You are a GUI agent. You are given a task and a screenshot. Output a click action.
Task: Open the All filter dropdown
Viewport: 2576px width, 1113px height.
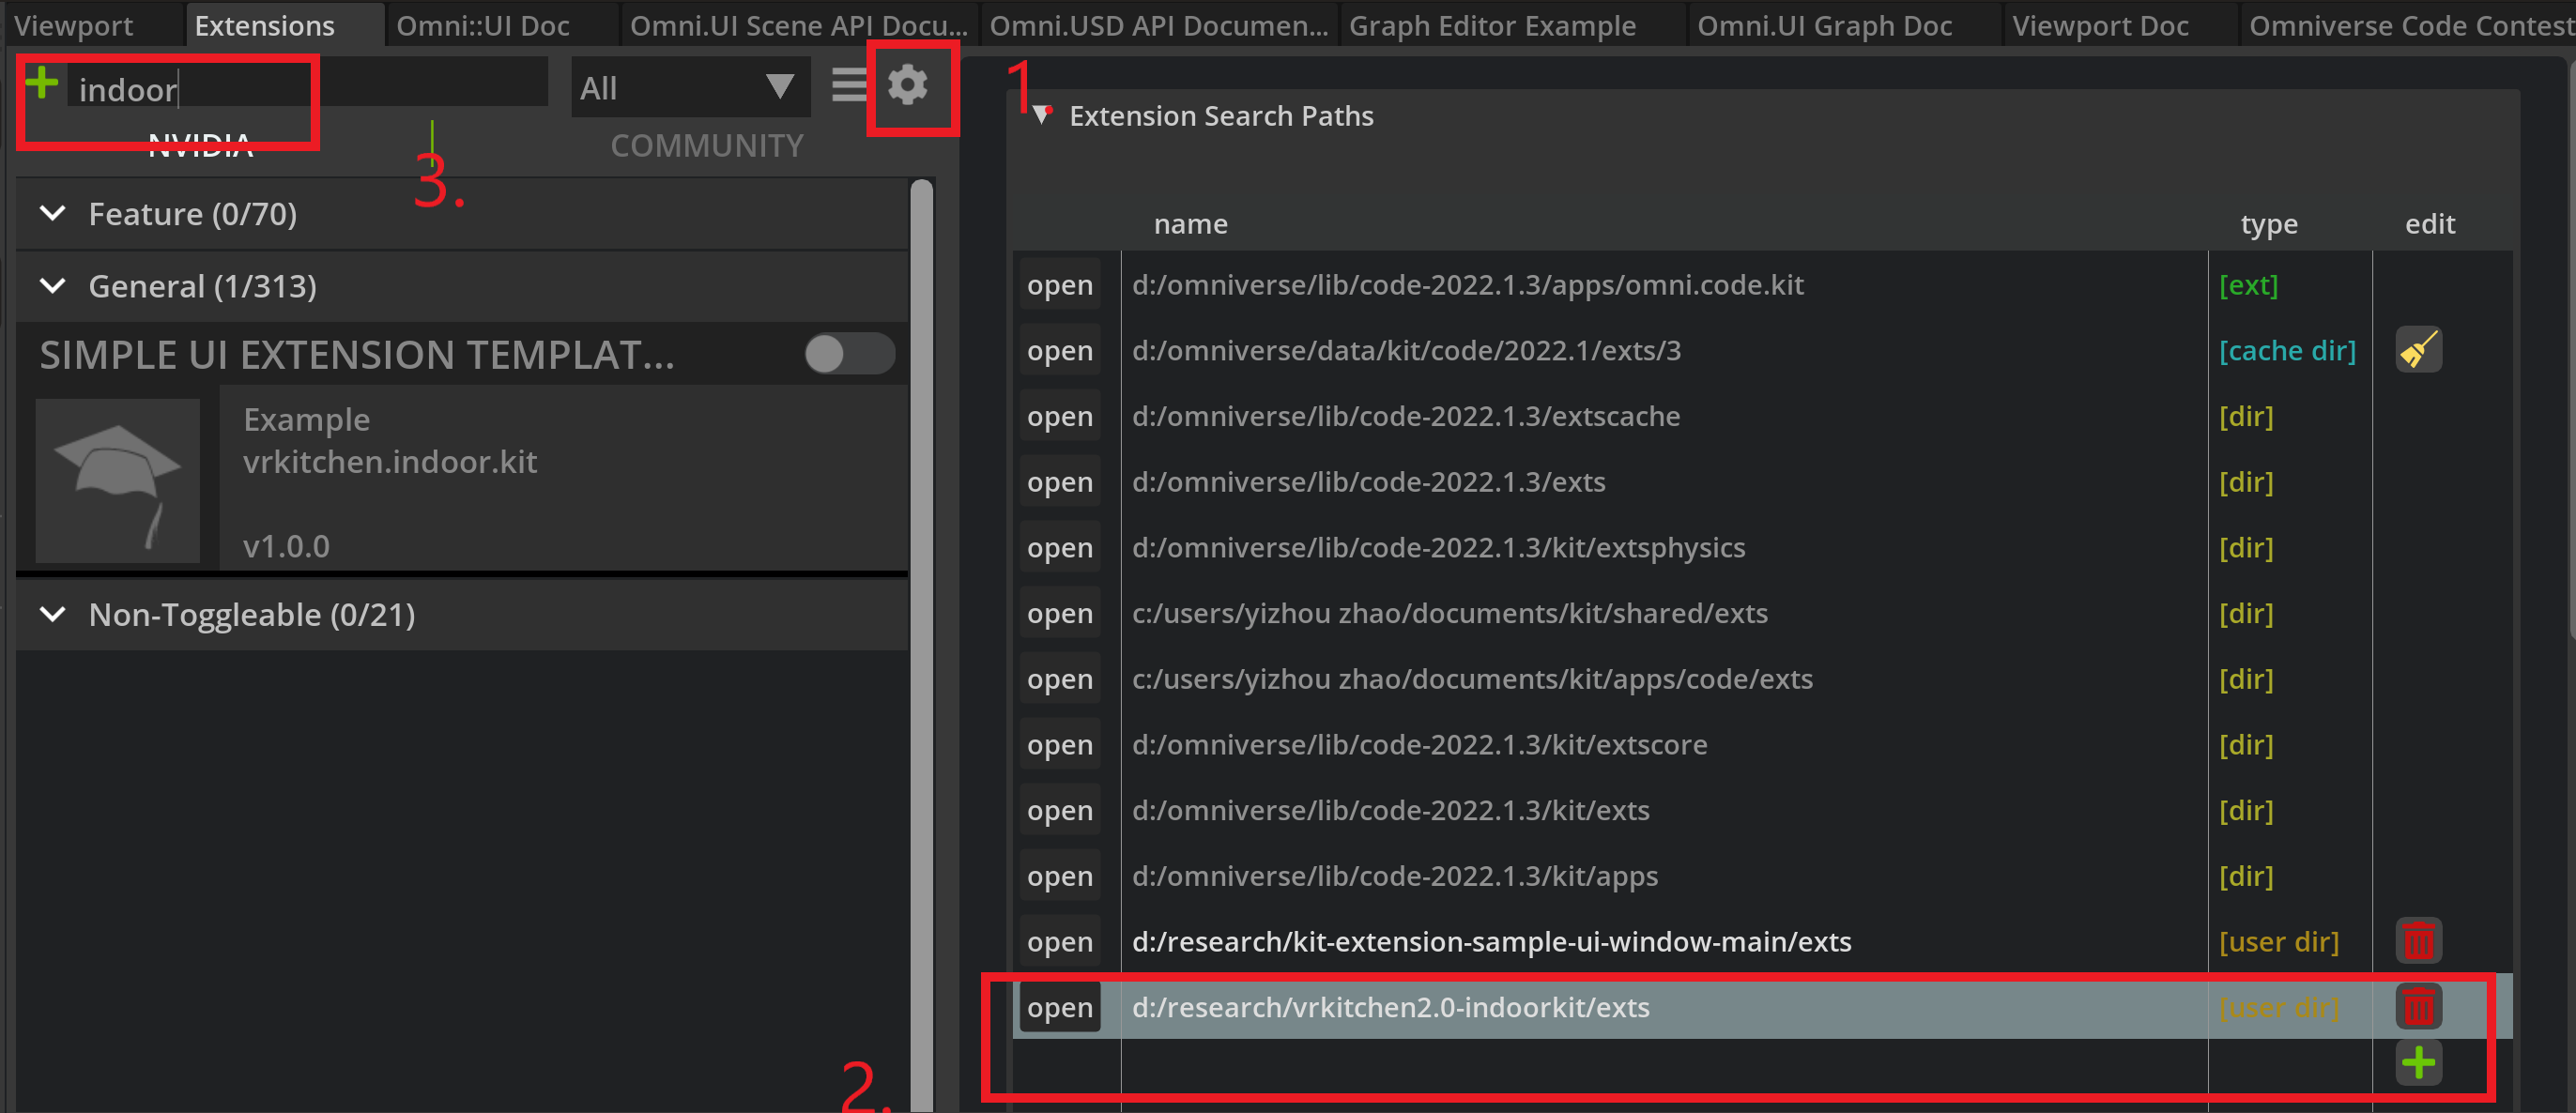[x=690, y=88]
